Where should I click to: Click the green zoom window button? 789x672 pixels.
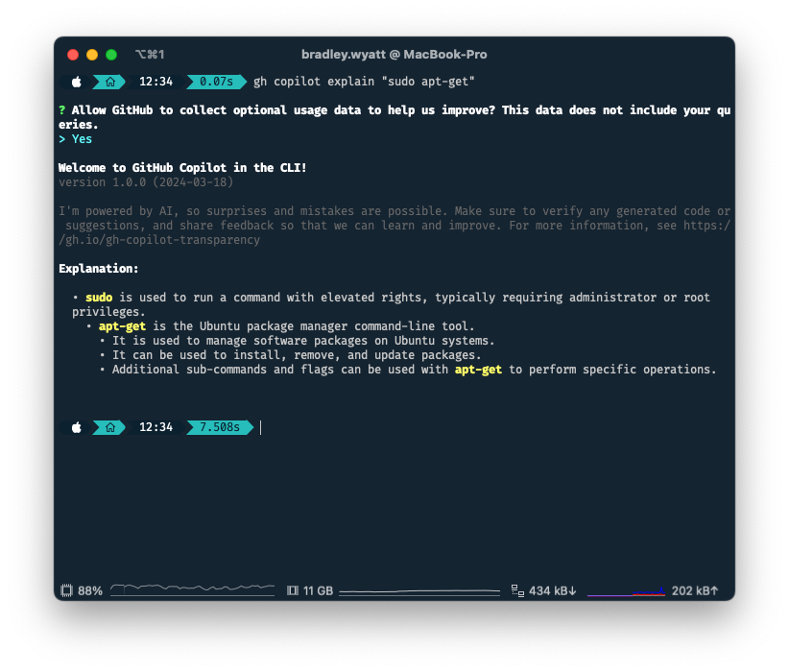(111, 55)
